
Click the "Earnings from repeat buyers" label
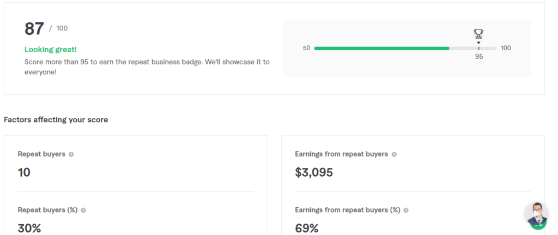(x=341, y=154)
